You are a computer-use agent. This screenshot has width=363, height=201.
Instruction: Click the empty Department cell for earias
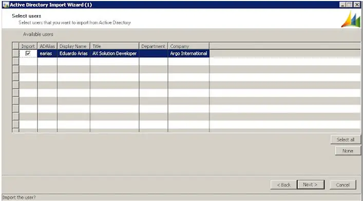click(154, 53)
